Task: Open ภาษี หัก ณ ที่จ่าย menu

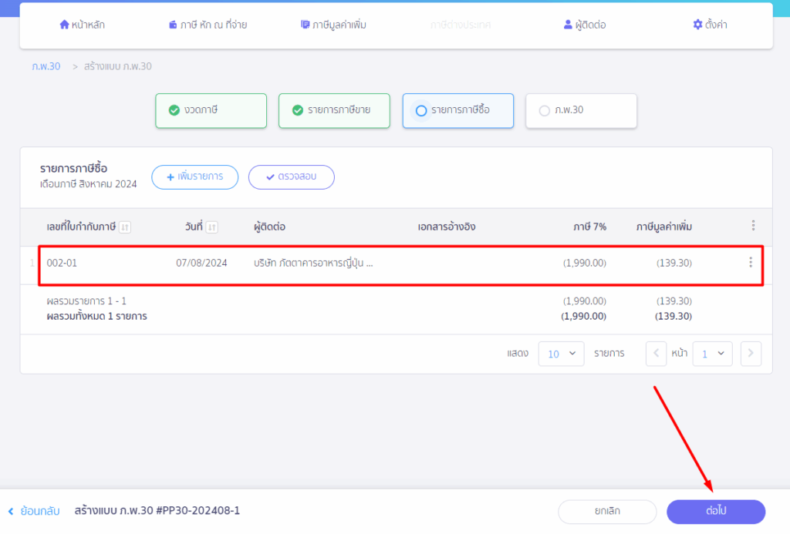Action: pyautogui.click(x=208, y=25)
